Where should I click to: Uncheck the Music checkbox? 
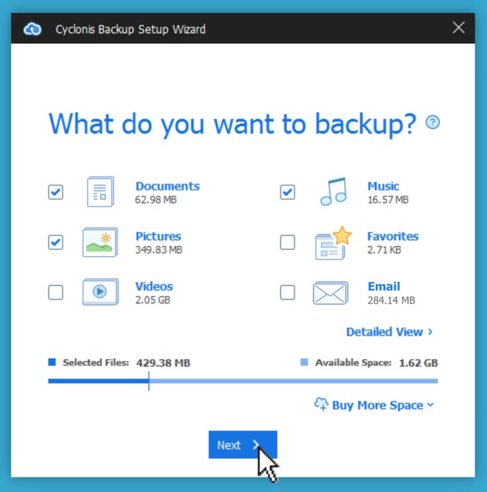287,192
